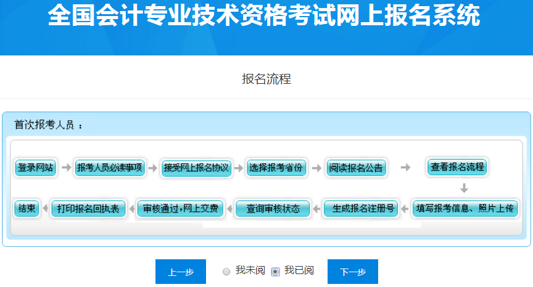Click the 阅读报名公告 step box
Image resolution: width=533 pixels, height=287 pixels.
point(356,168)
